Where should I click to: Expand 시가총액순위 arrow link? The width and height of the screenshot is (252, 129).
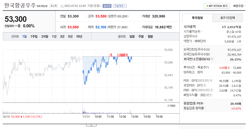point(201,32)
